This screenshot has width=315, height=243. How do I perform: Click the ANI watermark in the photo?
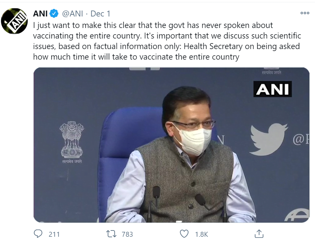[x=272, y=89]
